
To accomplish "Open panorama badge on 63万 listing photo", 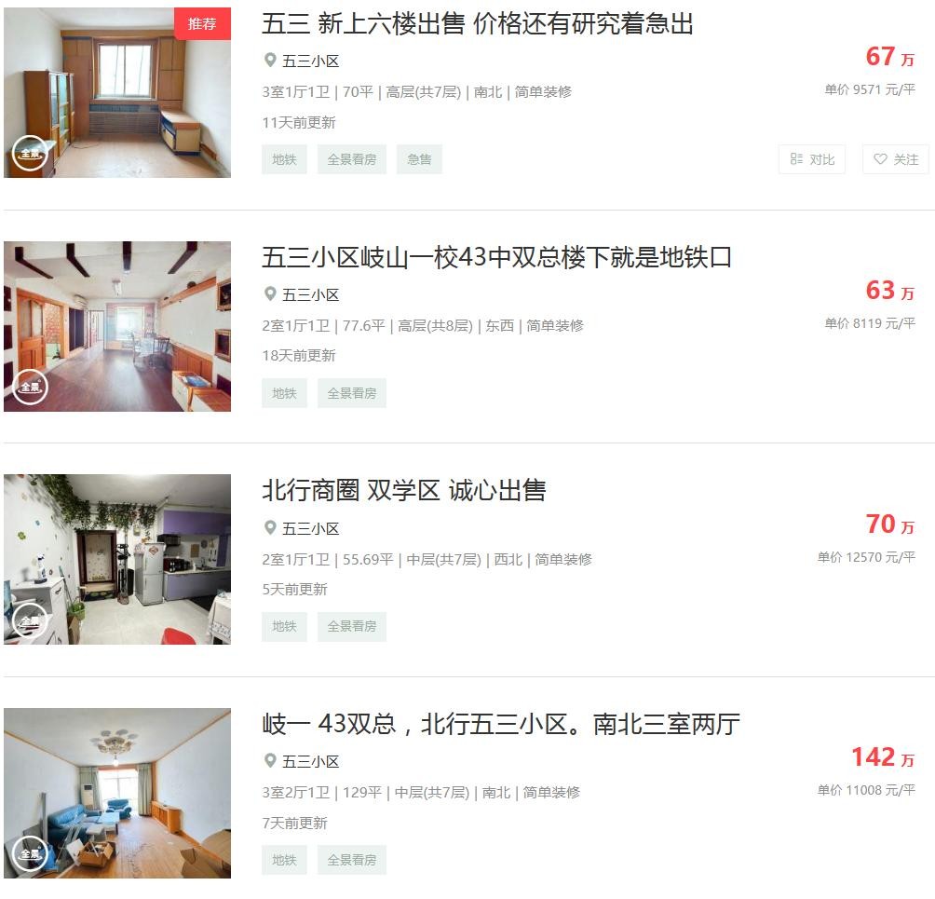I will coord(30,387).
